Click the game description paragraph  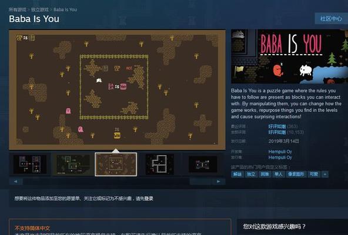[286, 103]
